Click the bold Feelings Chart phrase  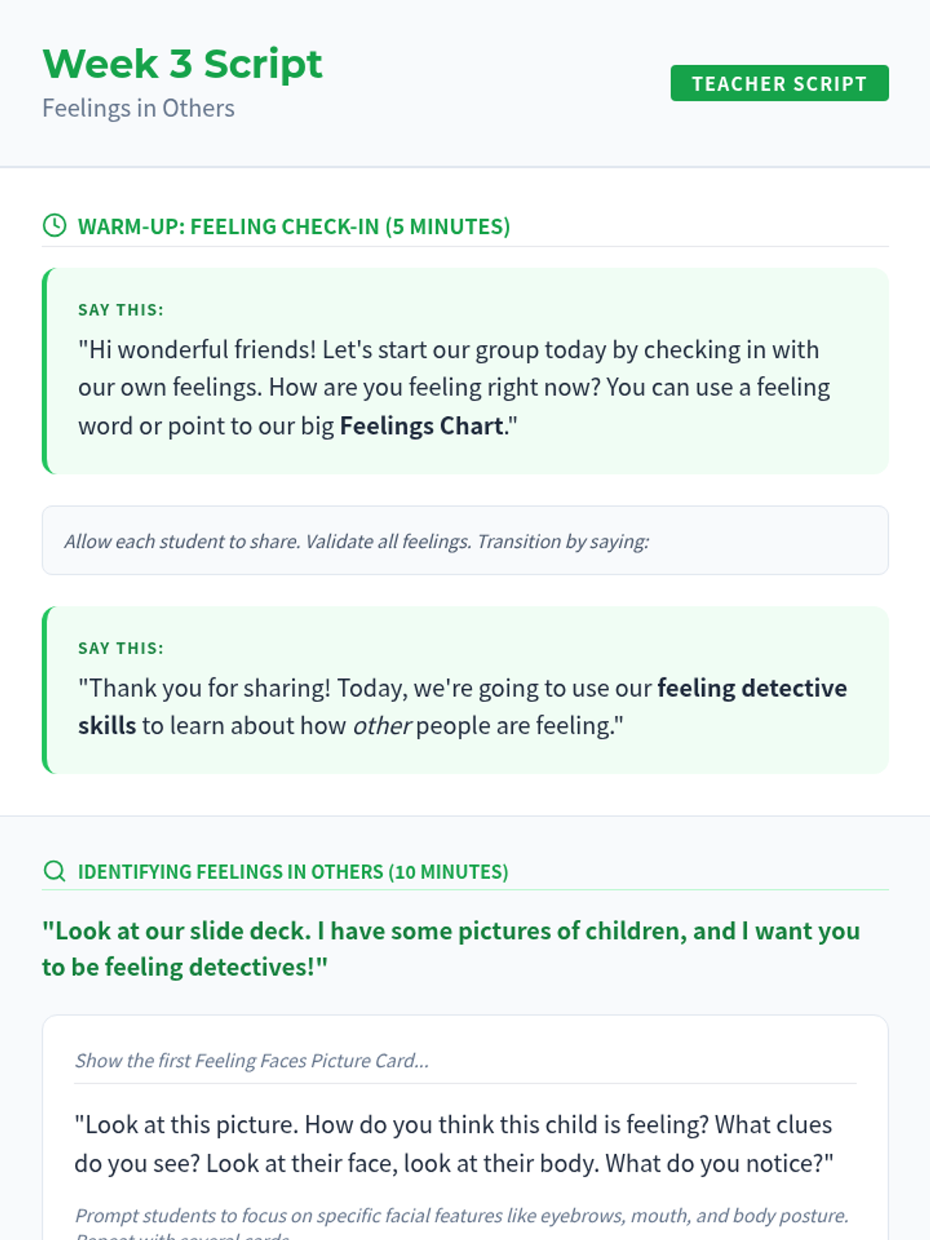pyautogui.click(x=422, y=426)
